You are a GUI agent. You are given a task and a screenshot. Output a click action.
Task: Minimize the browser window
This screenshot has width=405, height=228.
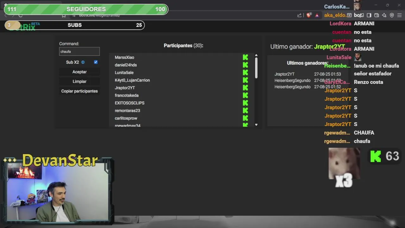pos(376,5)
